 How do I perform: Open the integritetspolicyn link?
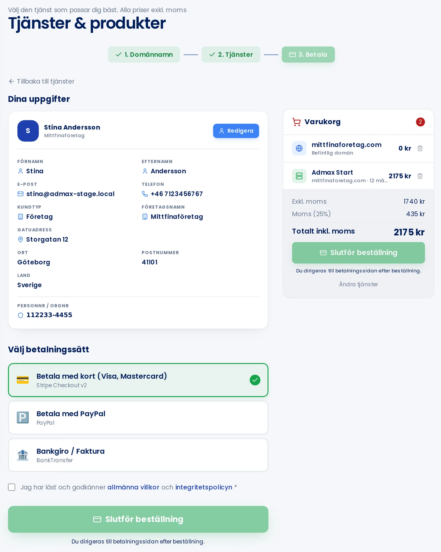[204, 487]
